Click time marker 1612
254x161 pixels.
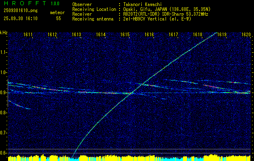click(x=52, y=34)
